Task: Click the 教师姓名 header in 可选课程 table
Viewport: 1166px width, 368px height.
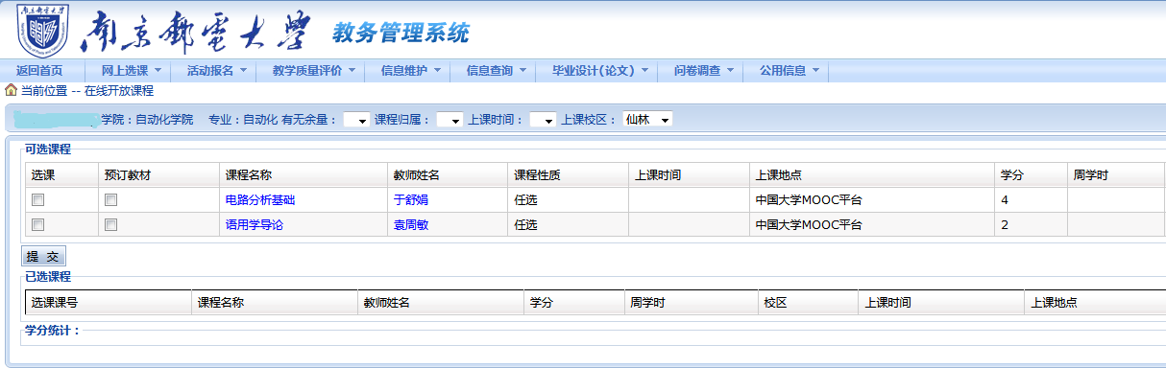Action: pos(417,175)
